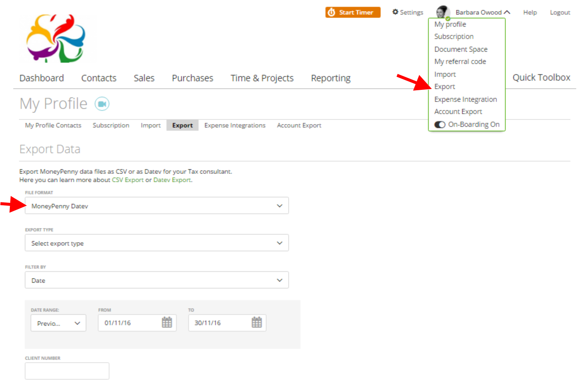Open Settings via the gear icon
The image size is (586, 385).
[x=395, y=12]
